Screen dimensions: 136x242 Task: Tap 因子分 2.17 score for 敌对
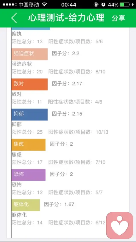[67, 84]
